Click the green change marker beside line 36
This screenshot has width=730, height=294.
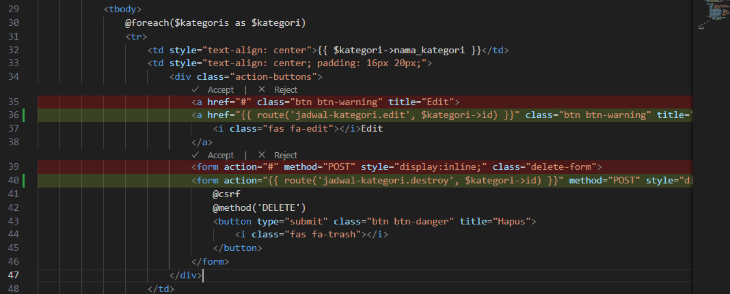coord(24,115)
